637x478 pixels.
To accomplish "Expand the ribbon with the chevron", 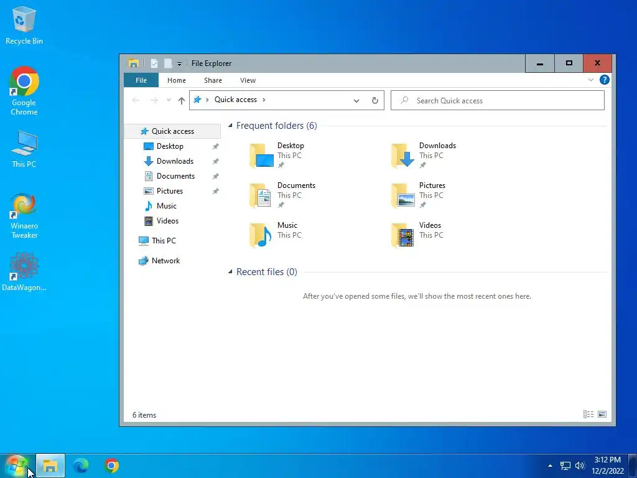I will click(x=591, y=80).
